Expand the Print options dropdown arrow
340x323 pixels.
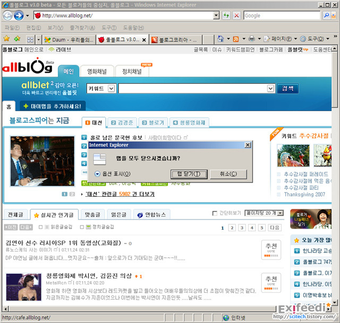coord(259,39)
